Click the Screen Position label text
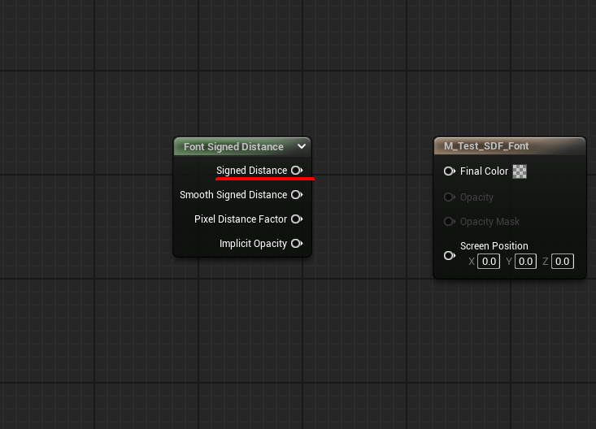This screenshot has height=429, width=596. click(x=494, y=246)
